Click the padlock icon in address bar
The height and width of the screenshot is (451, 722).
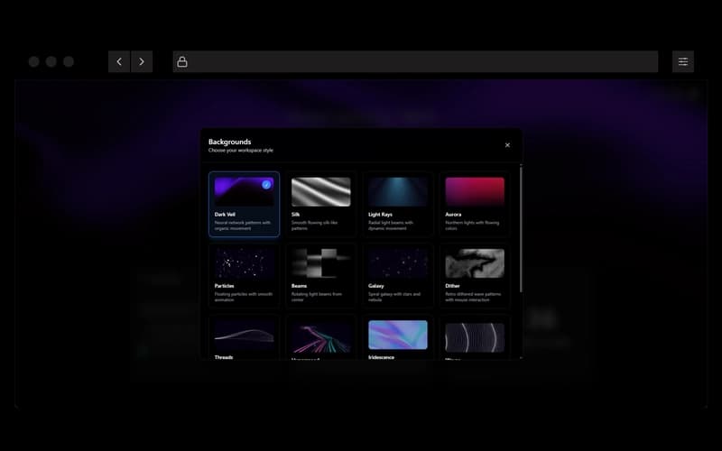tap(182, 61)
